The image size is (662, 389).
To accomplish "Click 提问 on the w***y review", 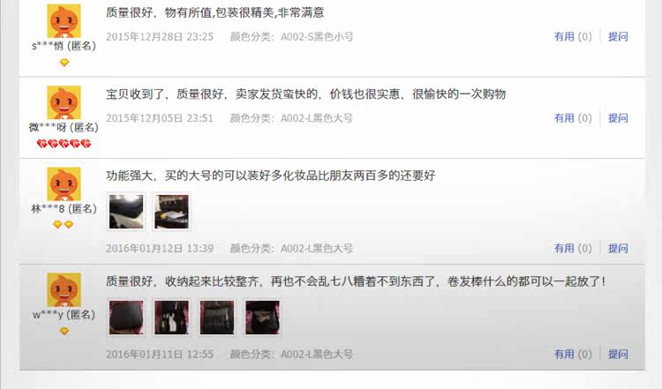I will [618, 354].
